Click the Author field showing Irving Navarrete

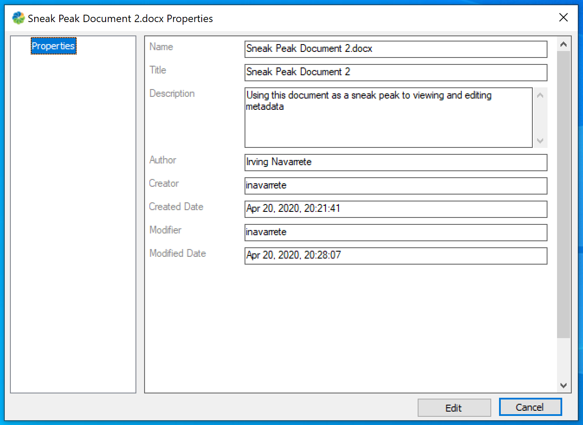pos(395,162)
